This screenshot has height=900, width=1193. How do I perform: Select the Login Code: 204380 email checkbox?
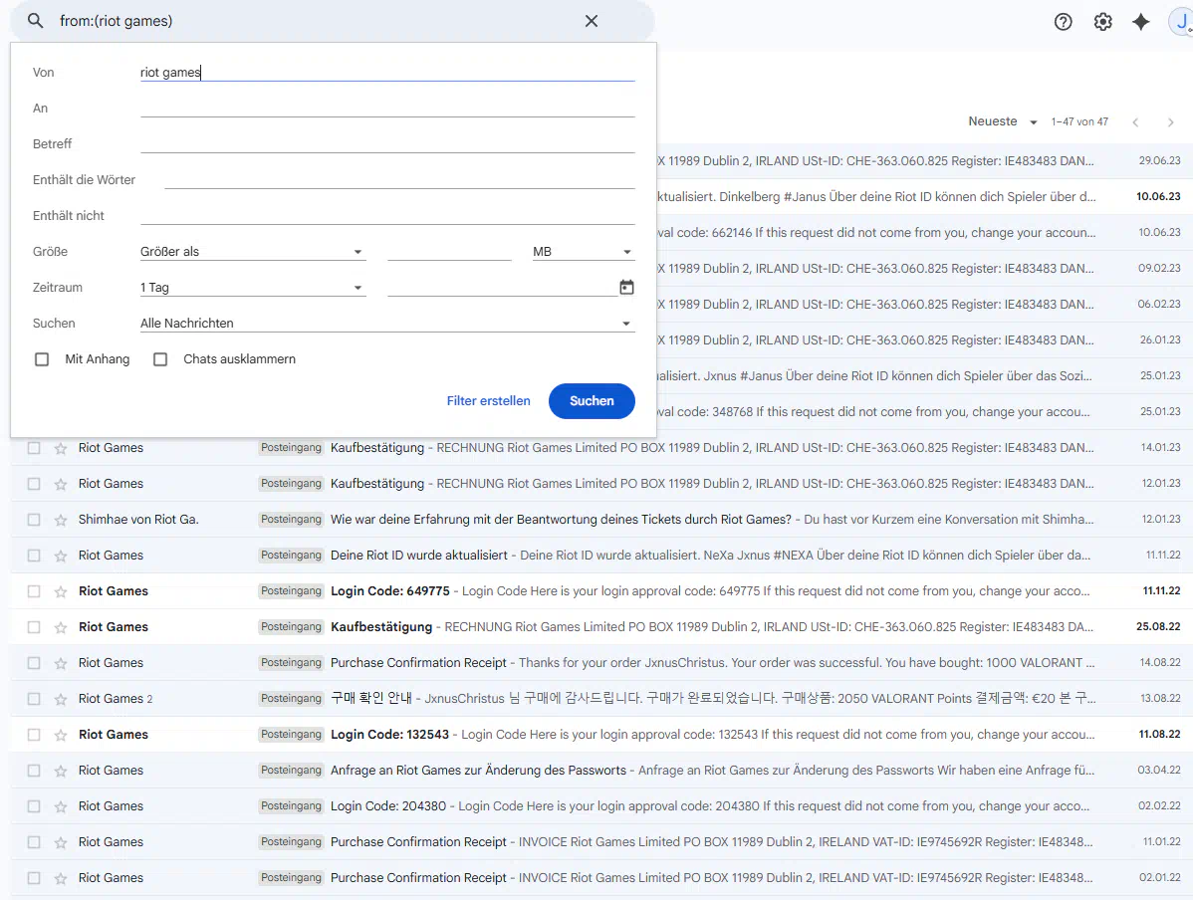34,805
